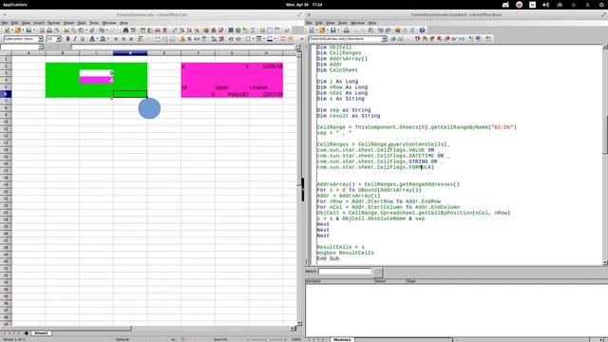
Task: Click Insert Hyperlink globe icon
Action: click(237, 30)
